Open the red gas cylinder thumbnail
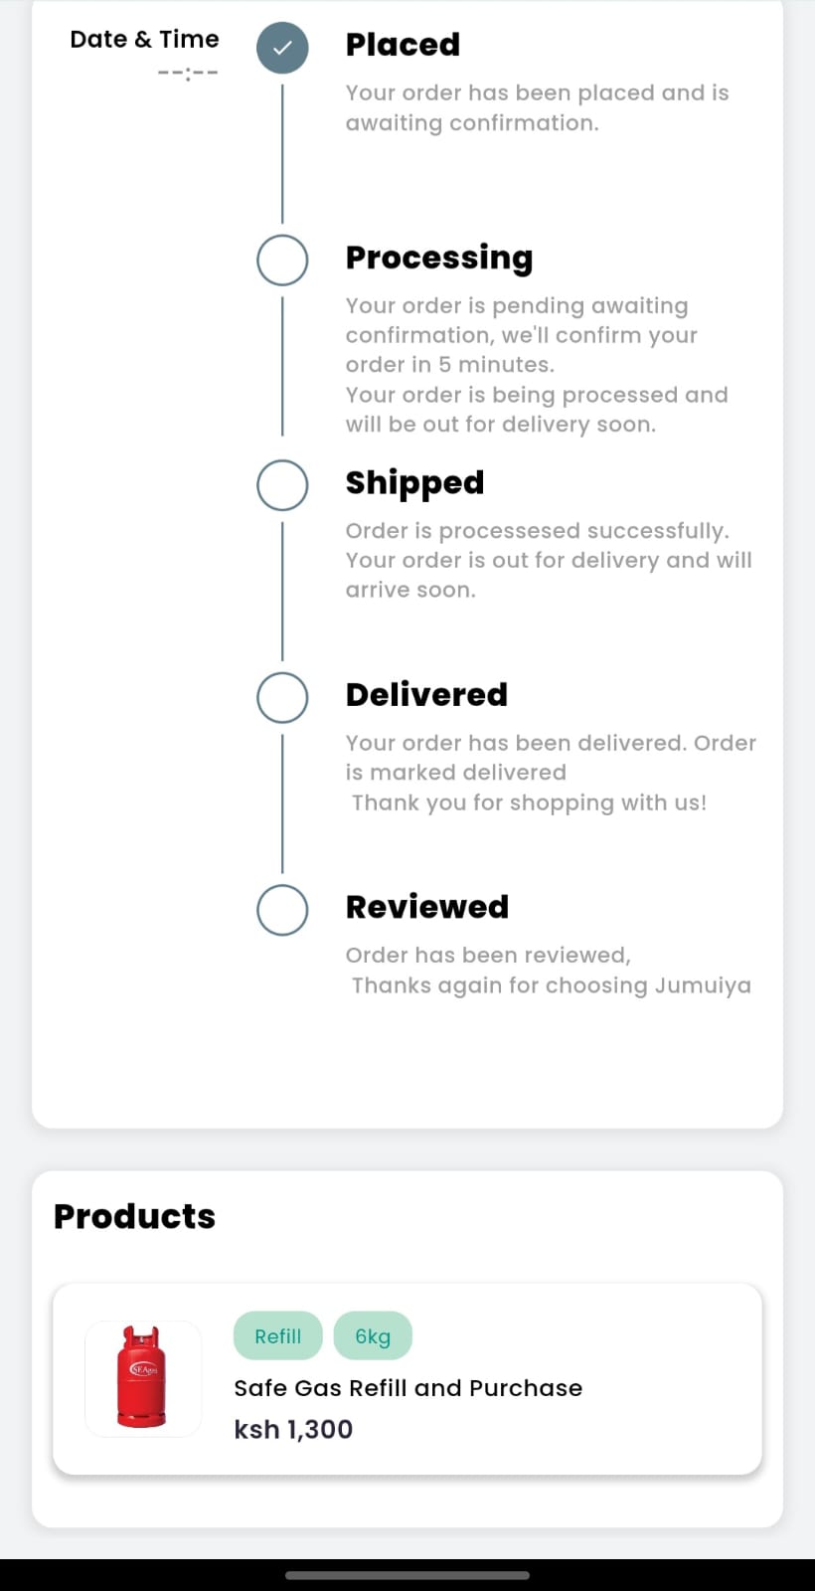Image resolution: width=815 pixels, height=1591 pixels. [x=143, y=1378]
